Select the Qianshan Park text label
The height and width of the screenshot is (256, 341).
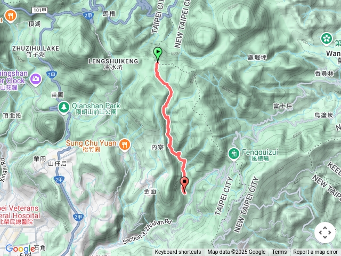pyautogui.click(x=96, y=108)
